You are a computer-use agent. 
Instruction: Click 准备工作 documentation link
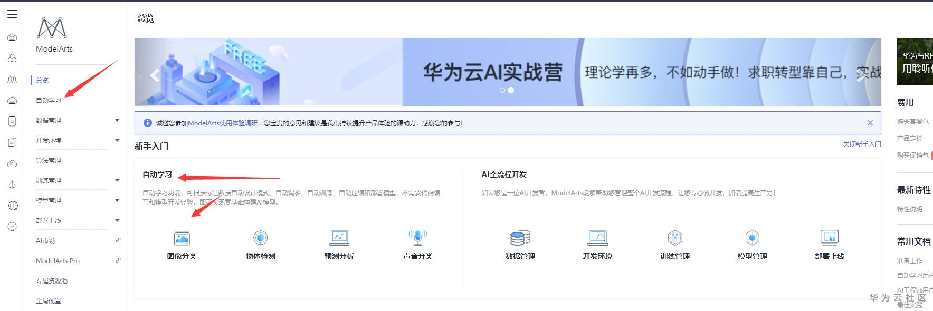pos(910,261)
